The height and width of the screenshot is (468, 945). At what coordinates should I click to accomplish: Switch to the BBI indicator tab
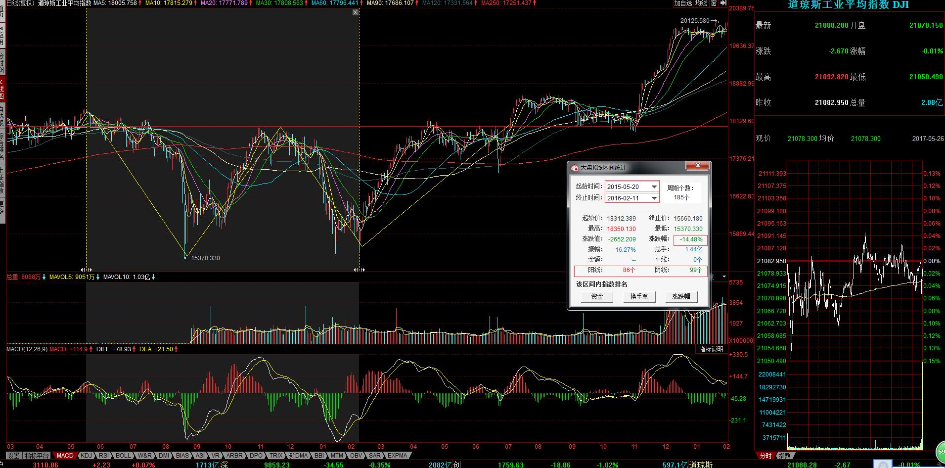(x=319, y=456)
